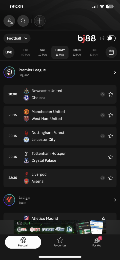
Task: Open the user profile icon
Action: (x=9, y=21)
